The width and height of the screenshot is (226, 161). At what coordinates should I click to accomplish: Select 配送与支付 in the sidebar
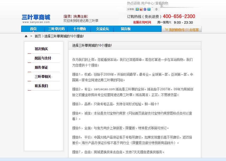point(43,58)
